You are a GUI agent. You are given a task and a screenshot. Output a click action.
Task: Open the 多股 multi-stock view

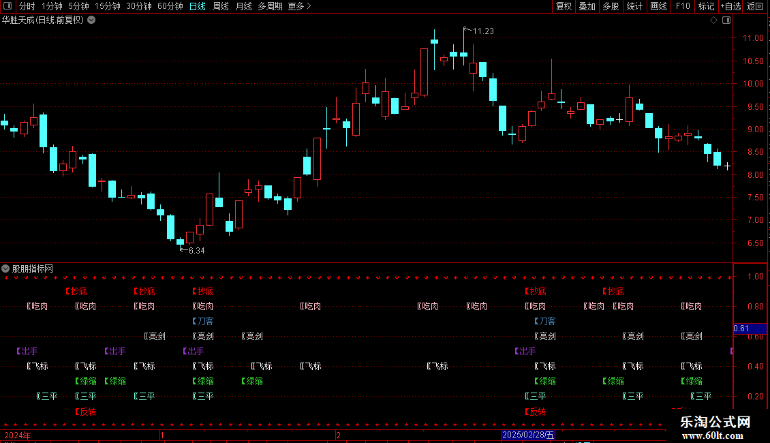(611, 6)
